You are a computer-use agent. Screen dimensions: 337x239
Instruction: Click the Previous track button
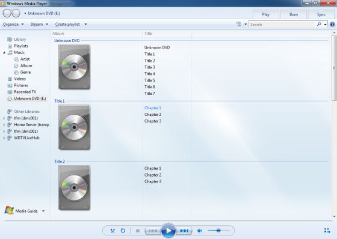pyautogui.click(x=153, y=231)
